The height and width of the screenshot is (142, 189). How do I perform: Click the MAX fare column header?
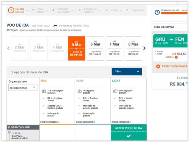coord(44,81)
